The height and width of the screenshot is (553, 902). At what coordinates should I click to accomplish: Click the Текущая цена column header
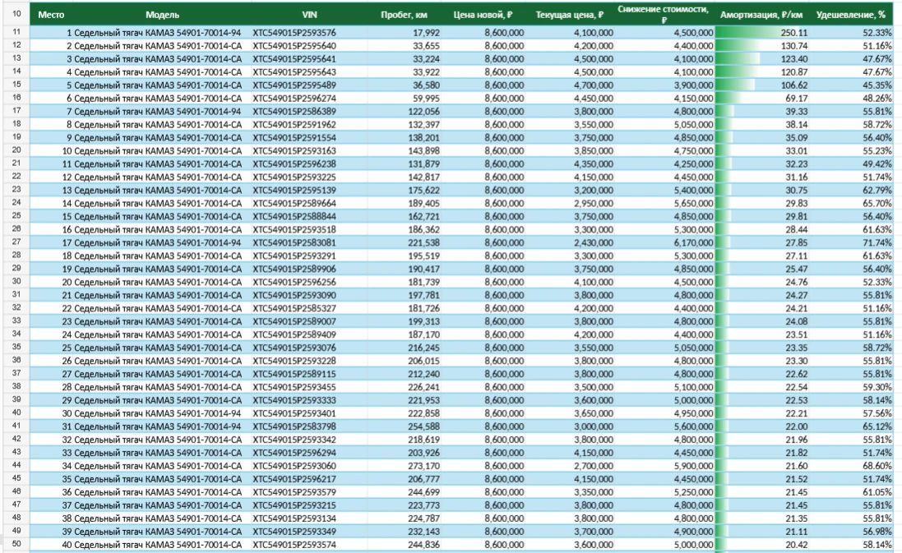pyautogui.click(x=570, y=15)
